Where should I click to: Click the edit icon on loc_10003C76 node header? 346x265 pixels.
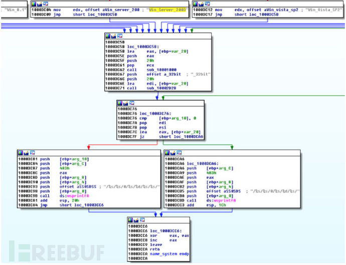click(x=126, y=103)
